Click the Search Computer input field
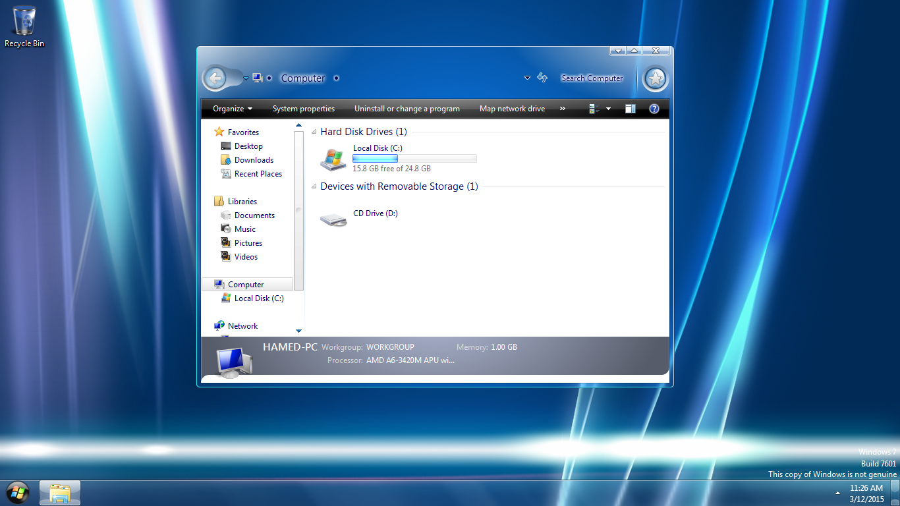 592,78
